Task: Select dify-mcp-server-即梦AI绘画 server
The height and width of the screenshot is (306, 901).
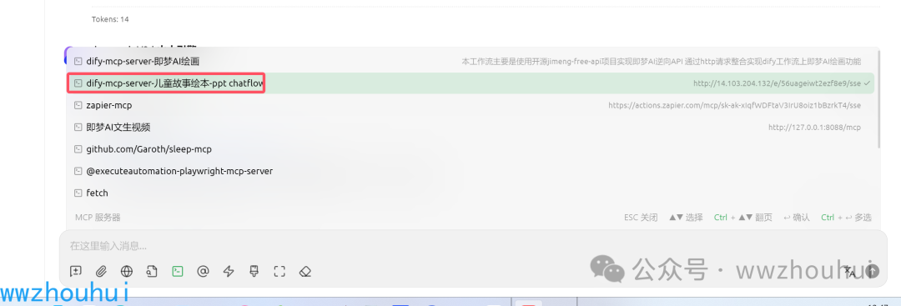Action: click(x=470, y=62)
